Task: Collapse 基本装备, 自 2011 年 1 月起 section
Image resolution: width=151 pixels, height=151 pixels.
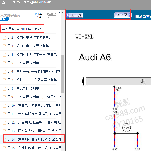Action: (x=22, y=29)
